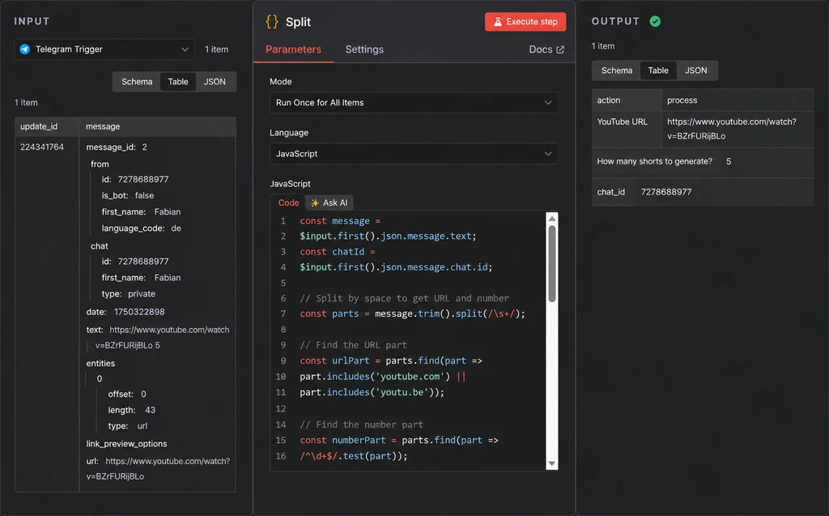Click the Docs external link icon
This screenshot has width=829, height=516.
[x=560, y=49]
